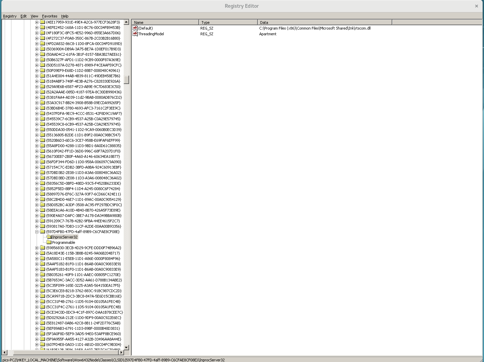The height and width of the screenshot is (362, 484).
Task: Click folder icon of {4EFE2452-168A-11D1-BC76-00C04FB9453B}
Action: pos(43,28)
